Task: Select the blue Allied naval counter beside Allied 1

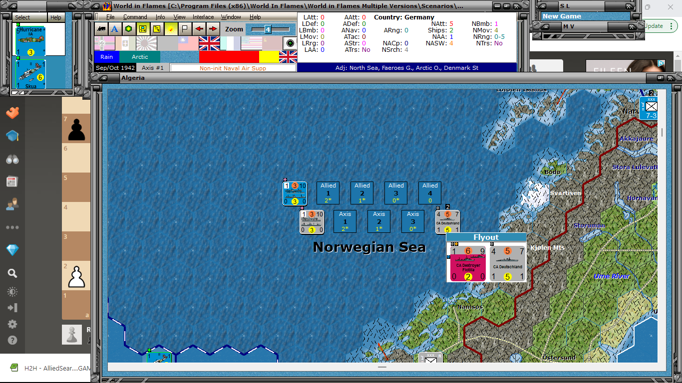Action: (x=295, y=193)
